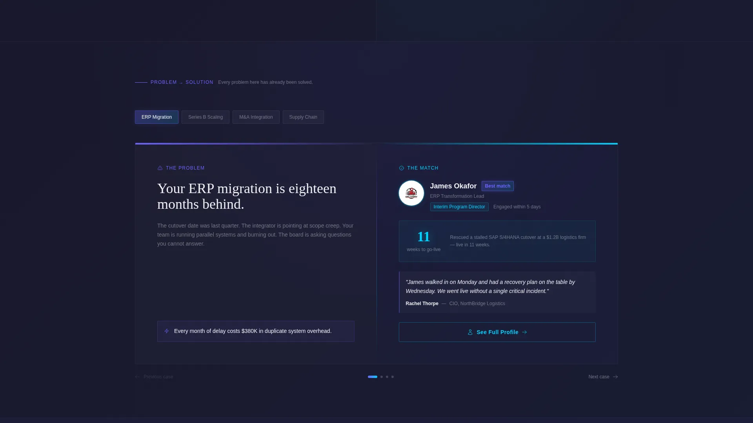753x423 pixels.
Task: Go to Previous case
Action: coord(154,377)
